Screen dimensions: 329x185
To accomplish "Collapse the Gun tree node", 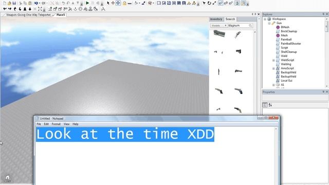I will coord(269,23).
